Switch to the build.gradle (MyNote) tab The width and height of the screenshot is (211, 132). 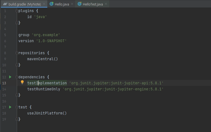point(24,4)
